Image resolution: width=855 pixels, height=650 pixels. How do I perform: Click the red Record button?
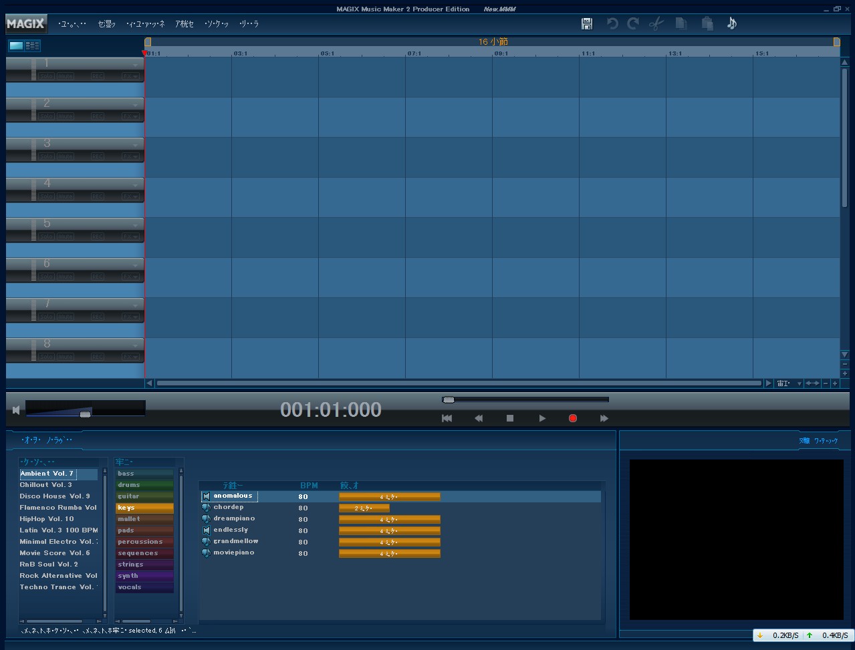point(573,418)
